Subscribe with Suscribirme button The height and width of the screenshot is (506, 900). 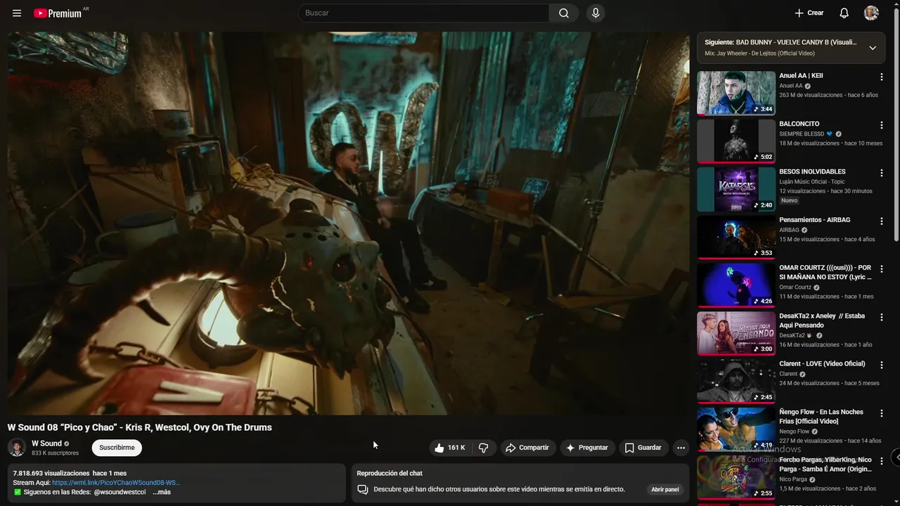pos(117,448)
